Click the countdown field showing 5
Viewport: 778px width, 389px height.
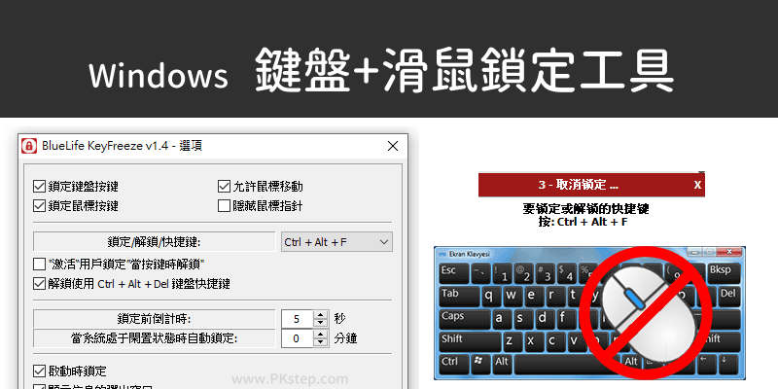pyautogui.click(x=298, y=319)
